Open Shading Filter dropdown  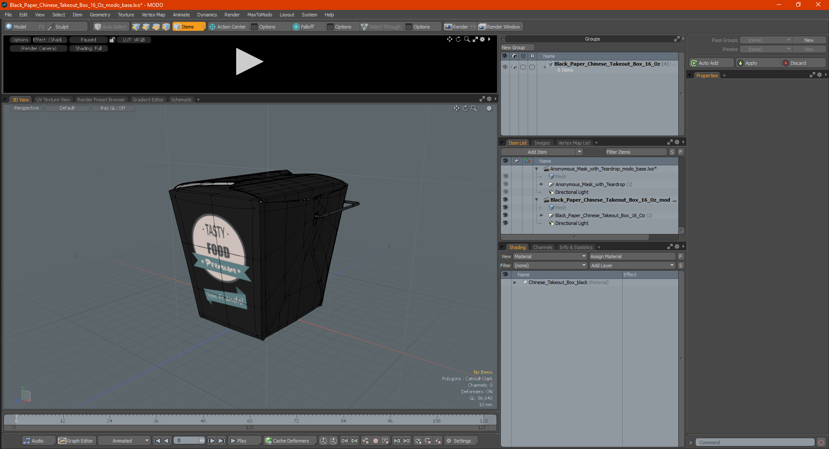[x=550, y=266]
